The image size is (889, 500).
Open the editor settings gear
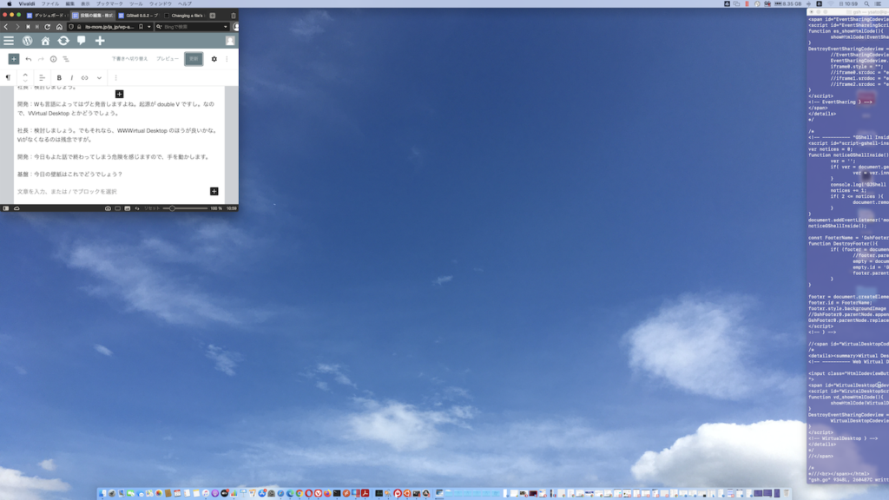[214, 59]
